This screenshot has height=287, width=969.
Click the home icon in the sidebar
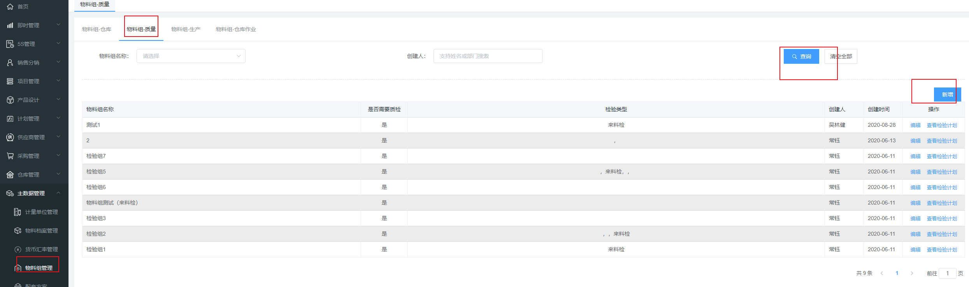(x=10, y=7)
